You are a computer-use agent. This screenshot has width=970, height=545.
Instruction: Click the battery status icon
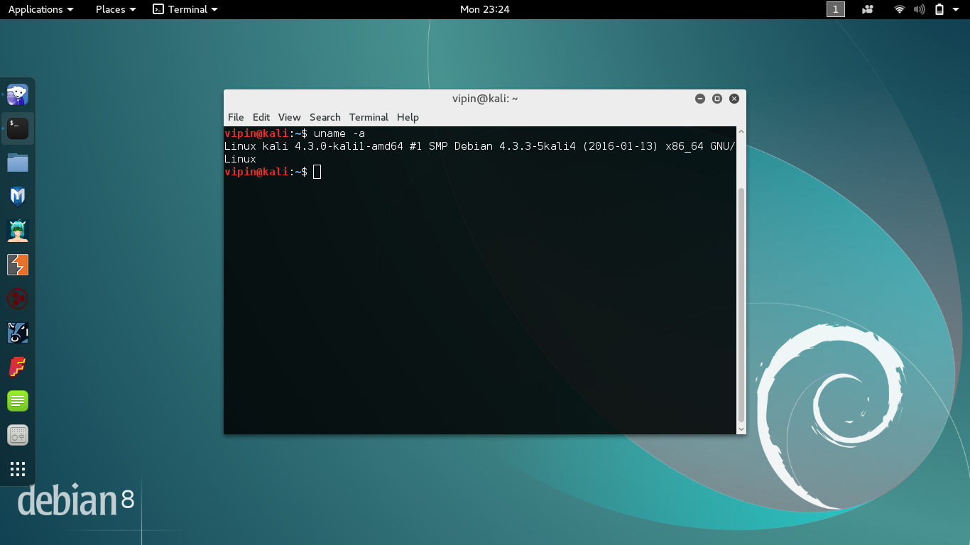point(939,9)
